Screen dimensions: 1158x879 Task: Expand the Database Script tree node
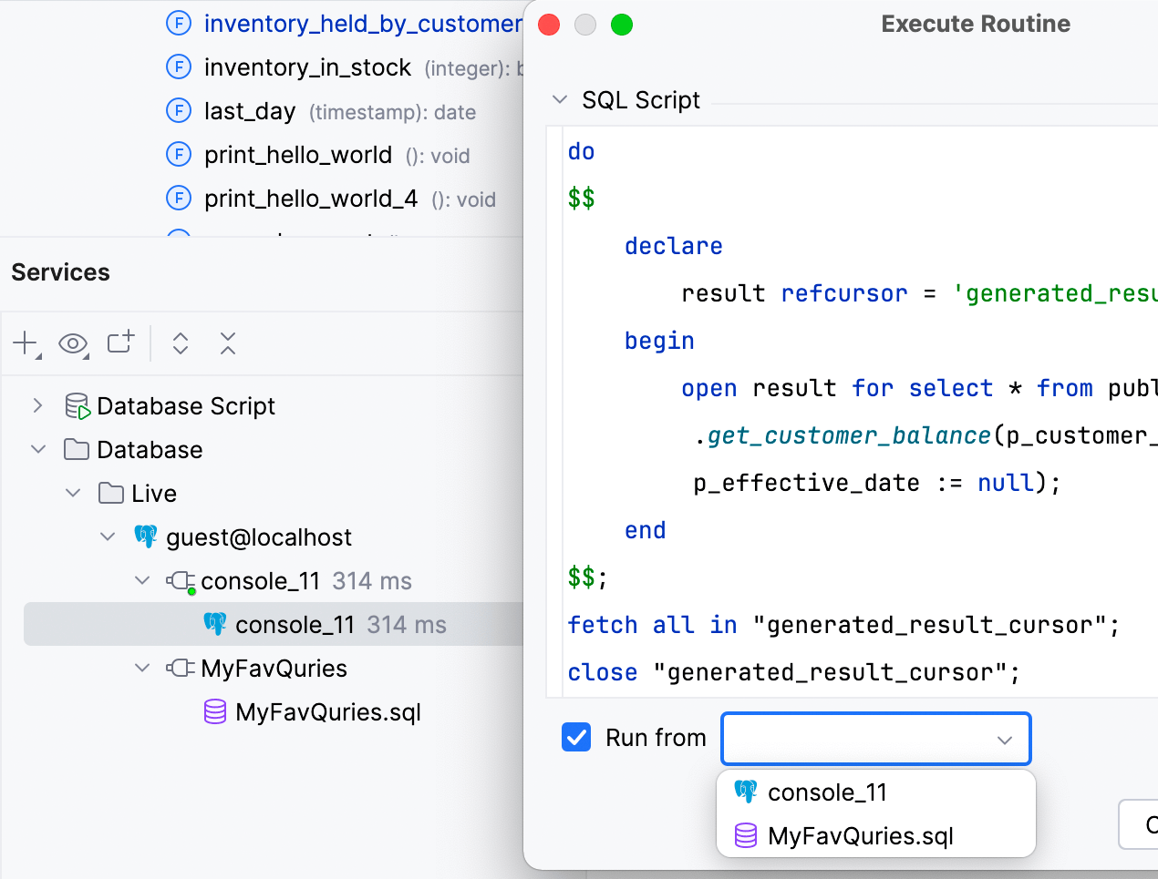tap(38, 405)
